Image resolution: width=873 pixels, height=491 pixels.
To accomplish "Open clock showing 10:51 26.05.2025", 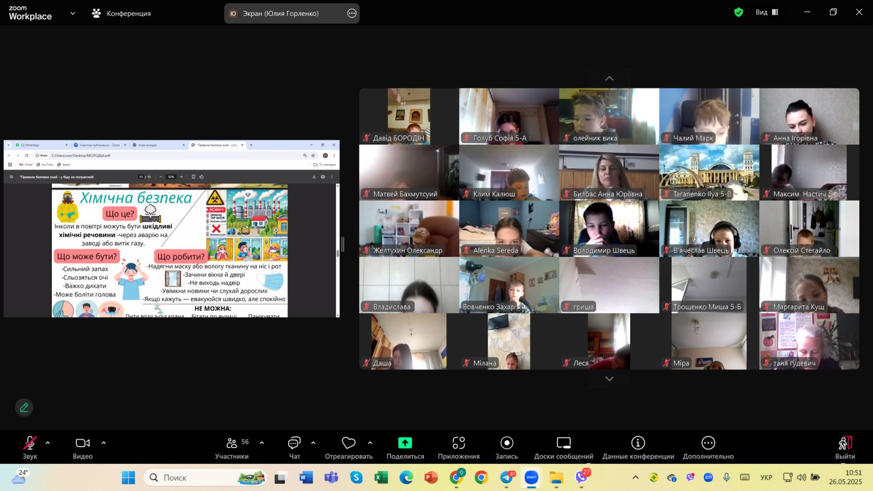I will pyautogui.click(x=846, y=477).
